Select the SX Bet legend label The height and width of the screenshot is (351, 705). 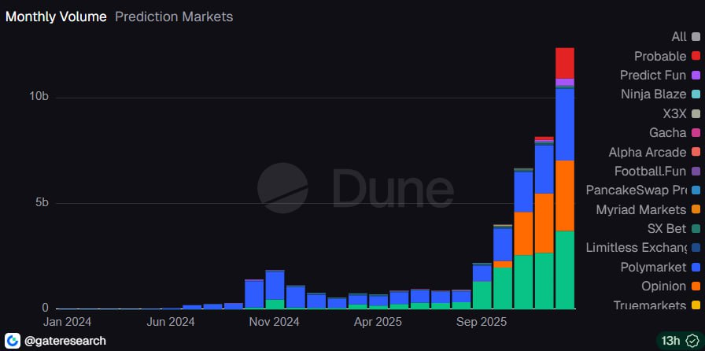coord(666,228)
